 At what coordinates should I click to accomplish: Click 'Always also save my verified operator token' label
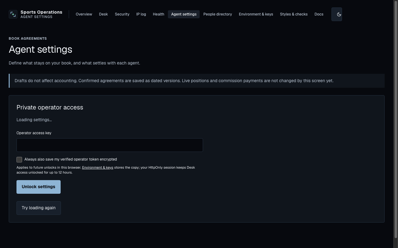pos(71,159)
